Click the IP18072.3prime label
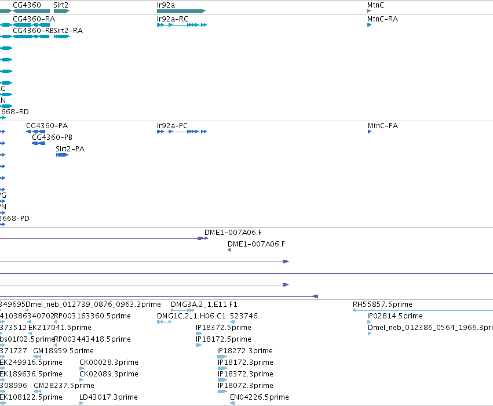 pos(246,386)
